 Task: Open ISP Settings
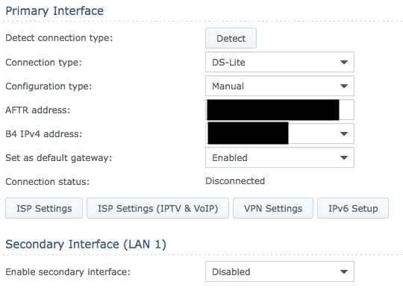[x=44, y=208]
